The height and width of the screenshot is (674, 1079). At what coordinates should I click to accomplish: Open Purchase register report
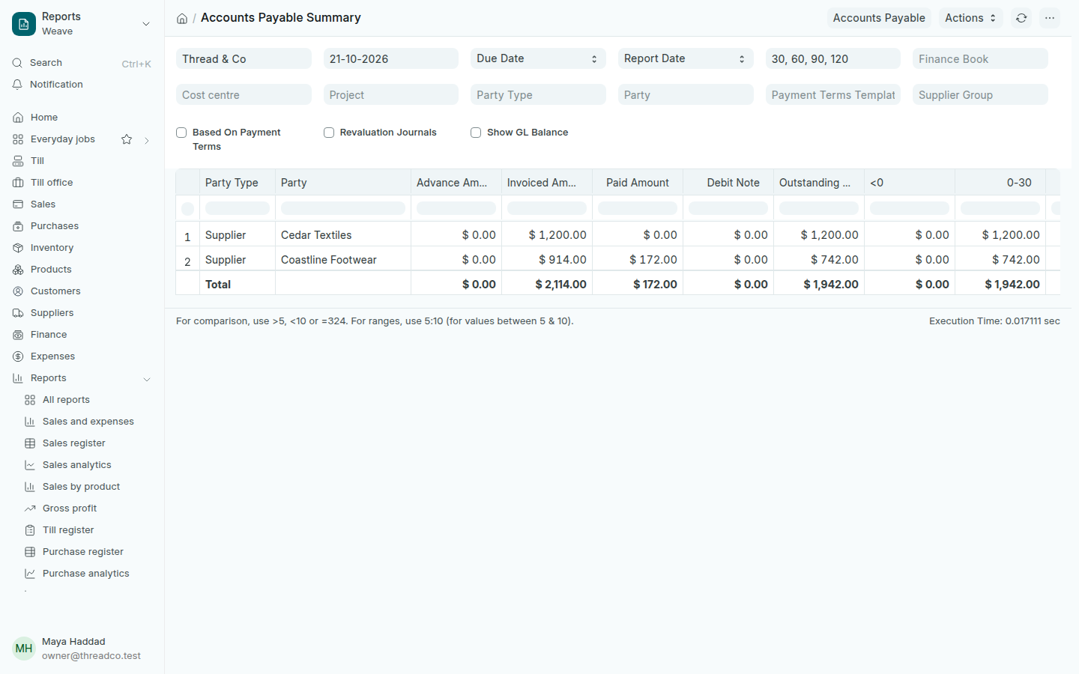(x=88, y=552)
